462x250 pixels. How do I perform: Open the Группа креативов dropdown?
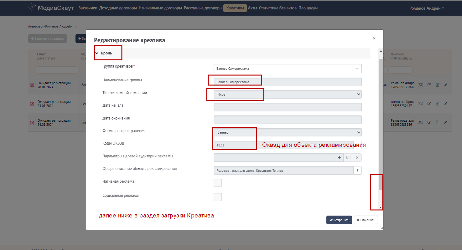(x=287, y=69)
